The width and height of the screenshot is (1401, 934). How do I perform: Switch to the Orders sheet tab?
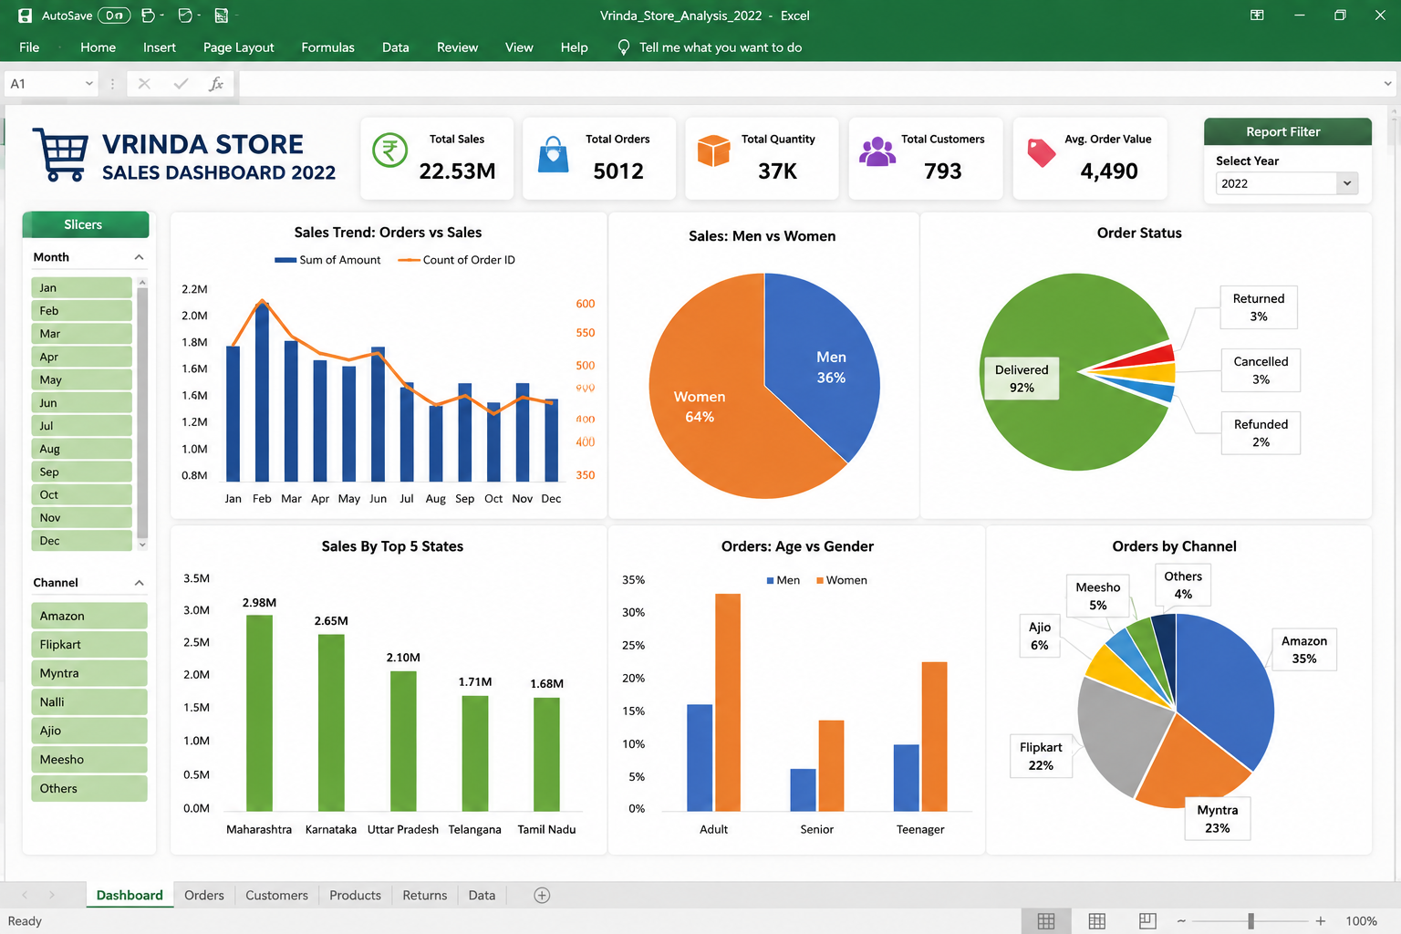pyautogui.click(x=204, y=896)
